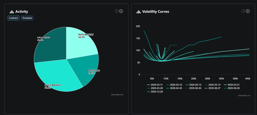Viewport: 257px width, 115px height.
Task: Expand Volatility Curves panel with plus icon
Action: [x=248, y=11]
